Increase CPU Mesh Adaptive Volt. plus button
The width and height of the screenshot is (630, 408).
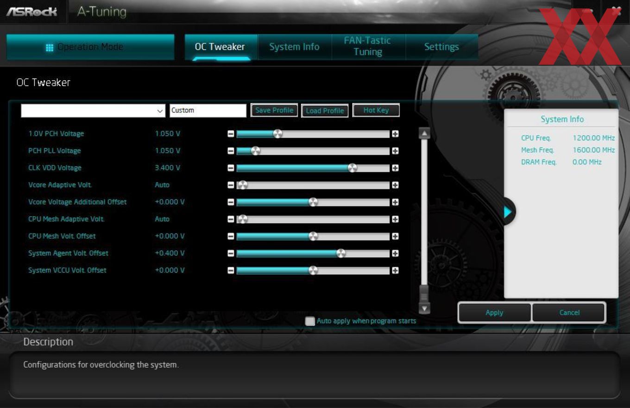point(395,220)
